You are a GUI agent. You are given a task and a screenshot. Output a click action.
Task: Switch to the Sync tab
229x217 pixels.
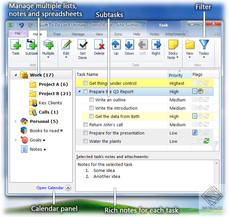118,34
